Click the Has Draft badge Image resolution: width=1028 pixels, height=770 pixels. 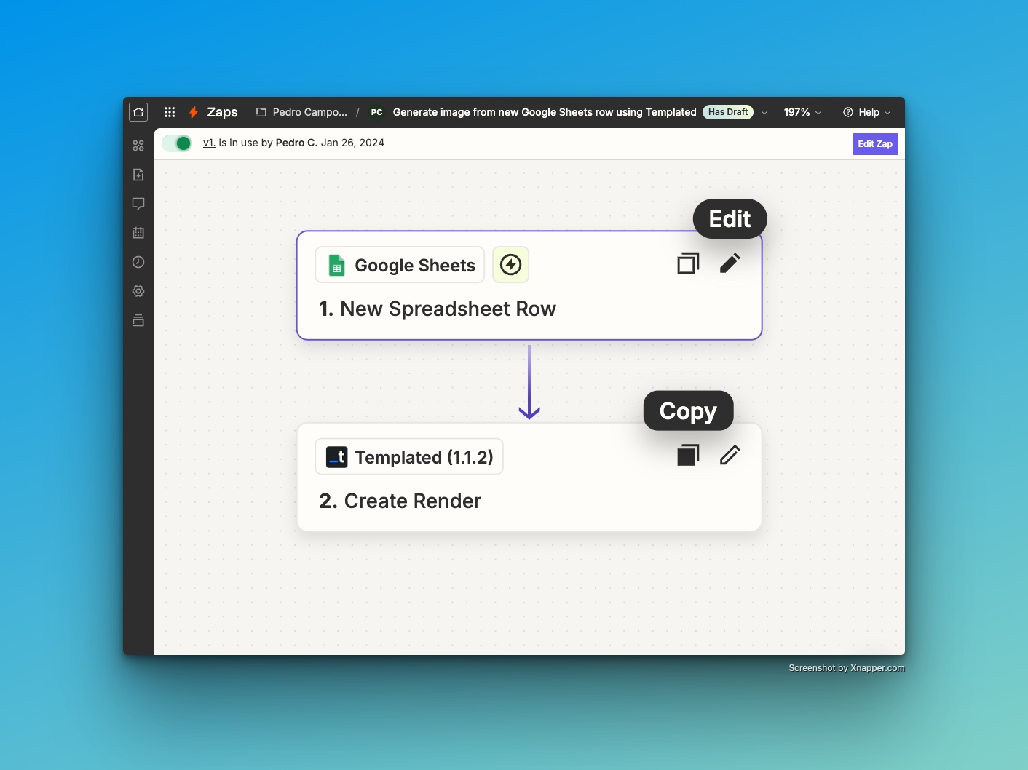point(728,112)
